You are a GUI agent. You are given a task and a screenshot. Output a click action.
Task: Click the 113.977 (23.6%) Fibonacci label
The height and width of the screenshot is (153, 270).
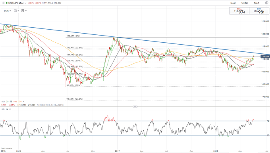[x=75, y=48]
